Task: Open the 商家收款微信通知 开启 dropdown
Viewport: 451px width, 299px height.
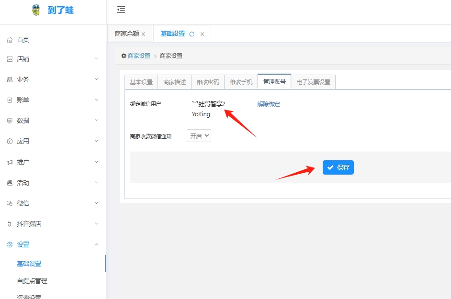Action: (199, 136)
